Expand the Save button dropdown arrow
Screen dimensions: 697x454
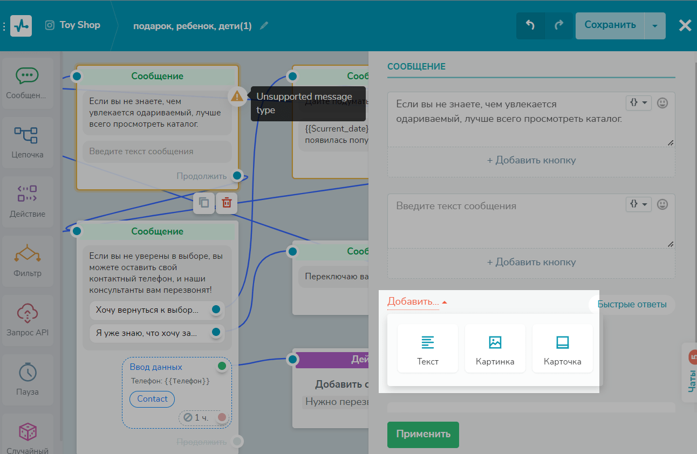point(655,26)
